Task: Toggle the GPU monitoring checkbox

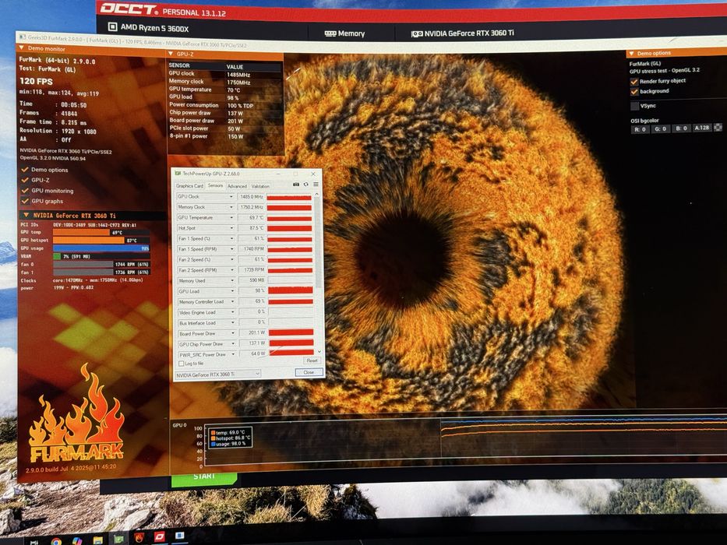Action: pos(25,191)
